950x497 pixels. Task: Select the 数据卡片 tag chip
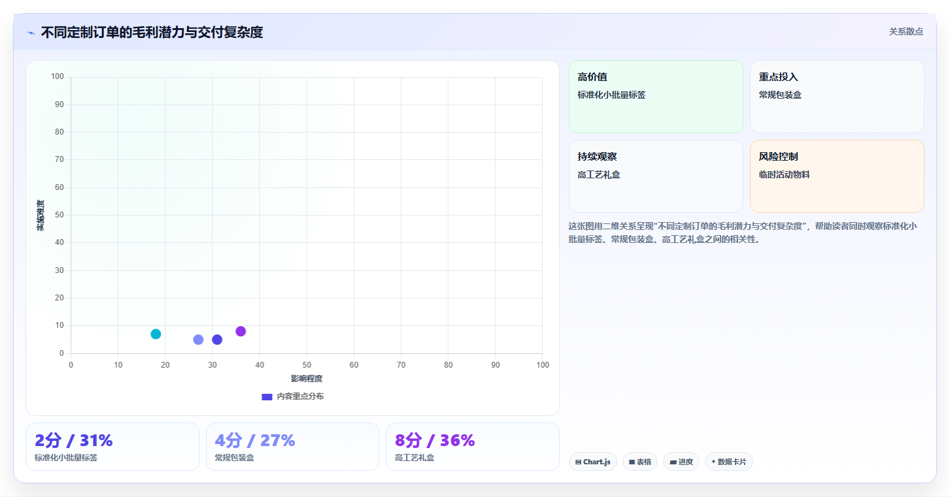tap(729, 462)
